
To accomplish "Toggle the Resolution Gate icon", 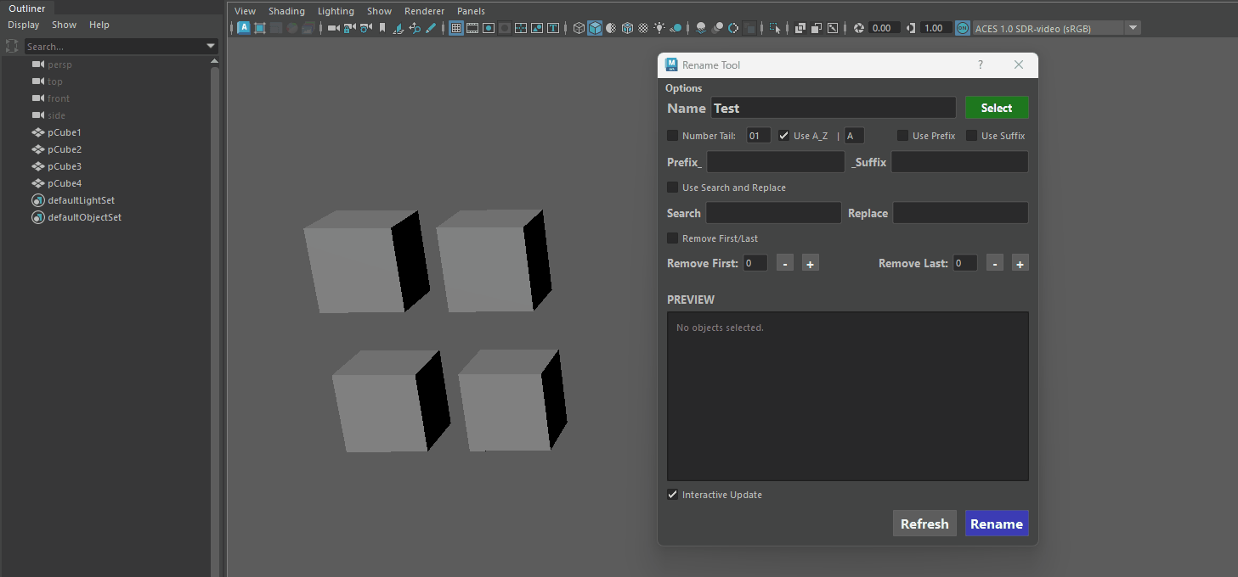I will click(489, 28).
